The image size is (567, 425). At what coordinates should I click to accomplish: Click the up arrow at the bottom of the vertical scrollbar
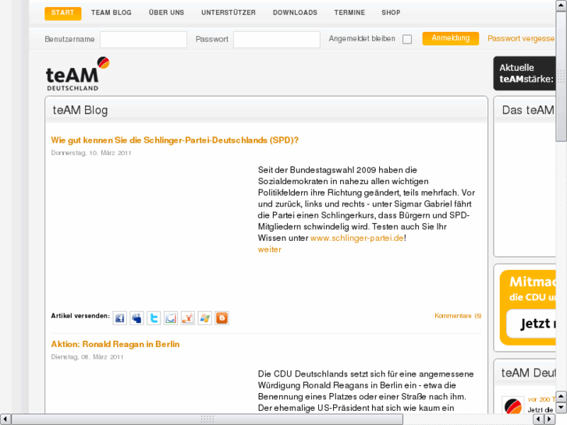click(562, 397)
